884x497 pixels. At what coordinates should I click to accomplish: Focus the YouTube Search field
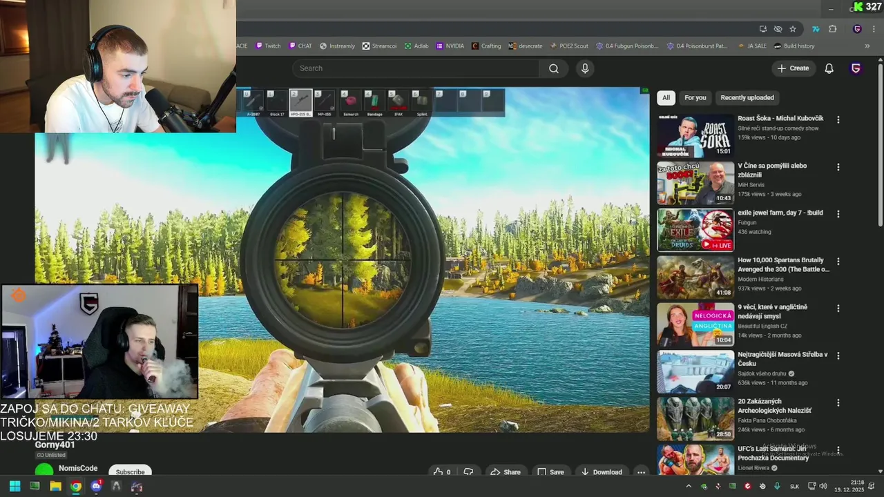pyautogui.click(x=416, y=68)
